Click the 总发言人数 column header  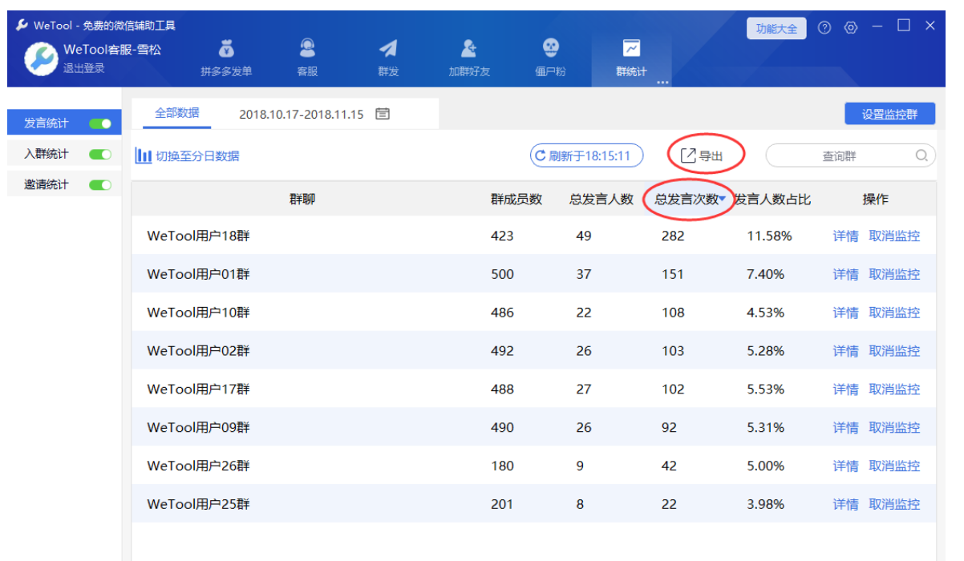coord(601,200)
